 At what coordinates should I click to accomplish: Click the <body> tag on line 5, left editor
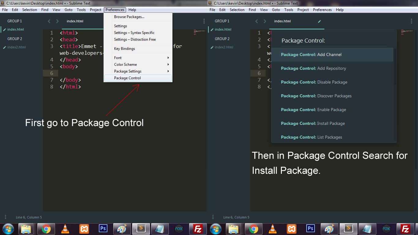[x=69, y=66]
